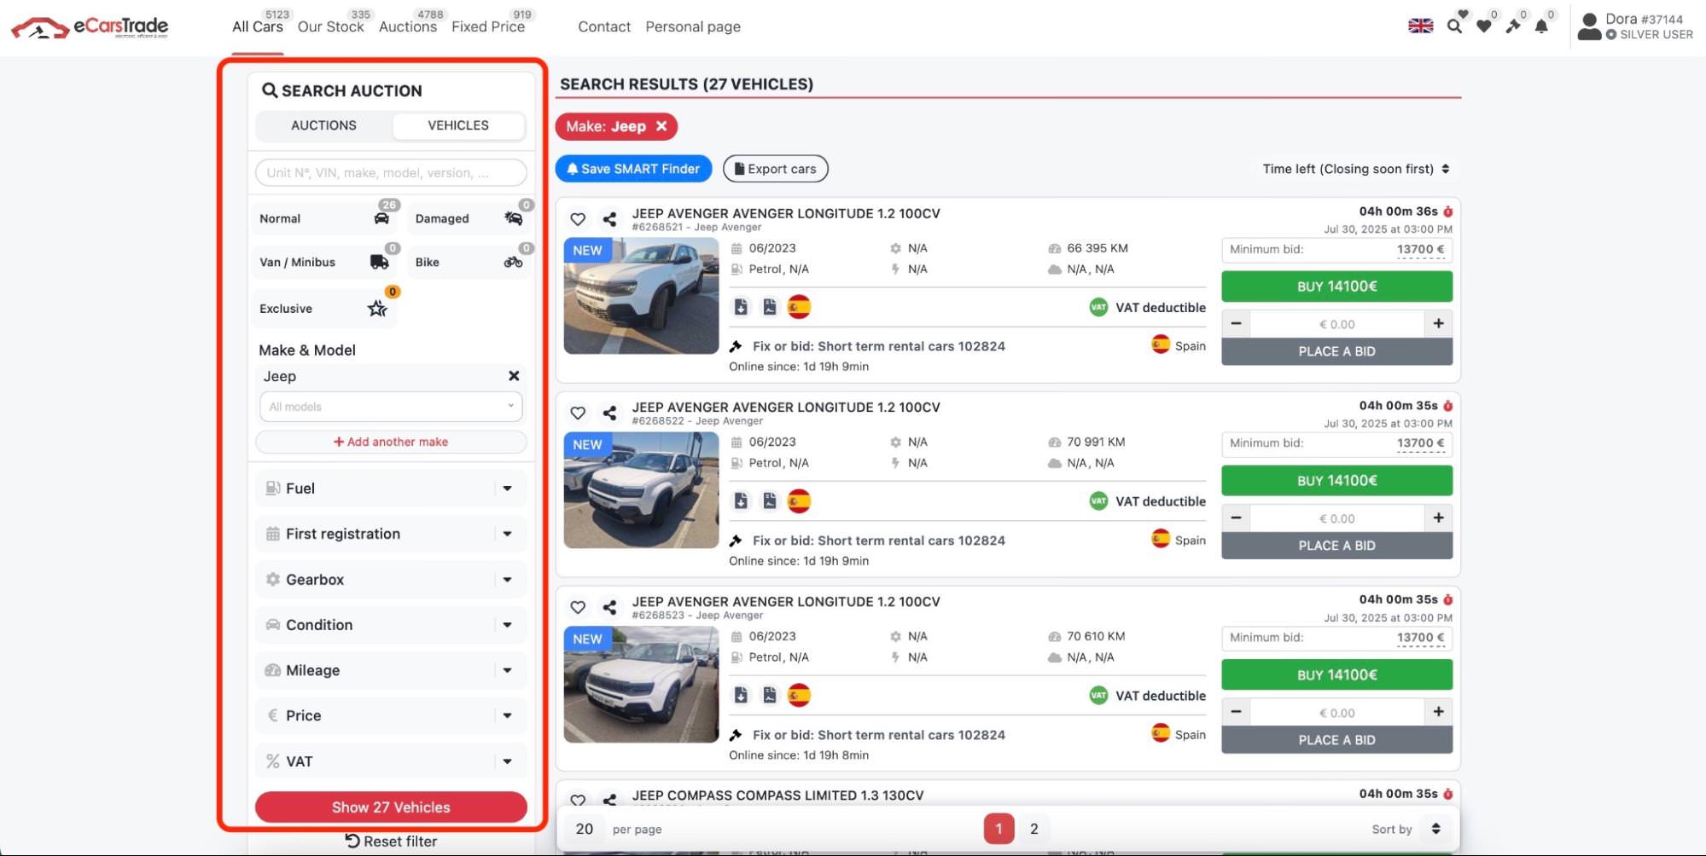Click Save SMART Finder button

[633, 169]
